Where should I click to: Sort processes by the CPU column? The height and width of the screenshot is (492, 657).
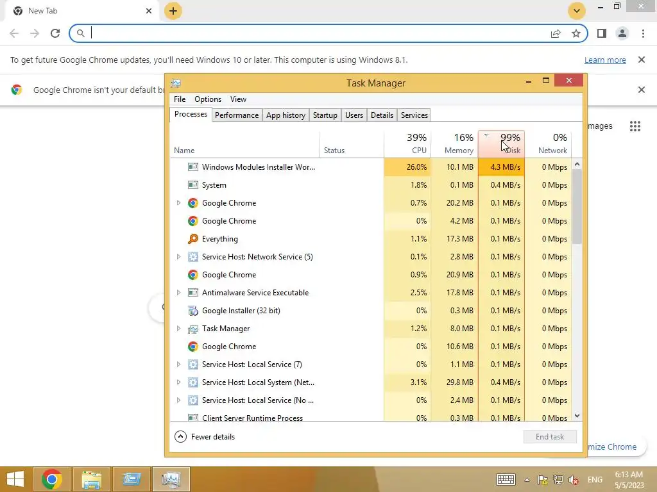click(407, 144)
